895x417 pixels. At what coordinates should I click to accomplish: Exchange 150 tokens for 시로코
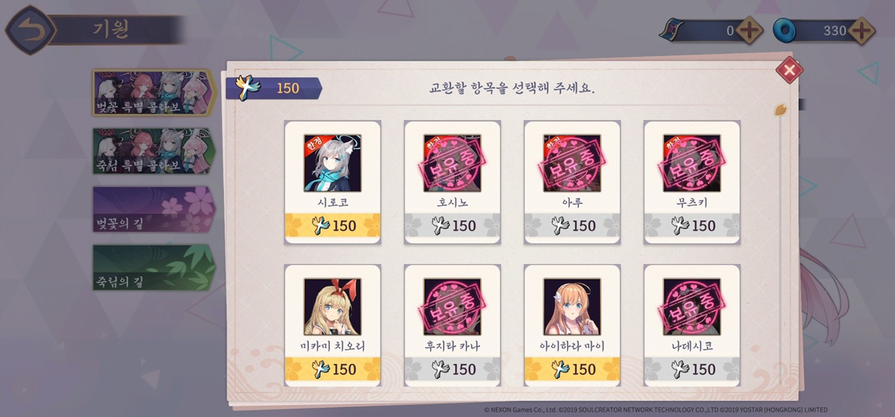[x=332, y=226]
